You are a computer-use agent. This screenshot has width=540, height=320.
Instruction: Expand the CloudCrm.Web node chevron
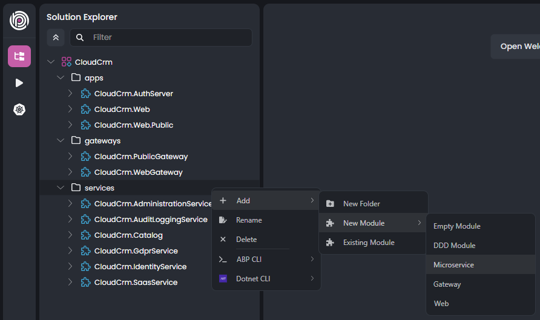click(70, 109)
